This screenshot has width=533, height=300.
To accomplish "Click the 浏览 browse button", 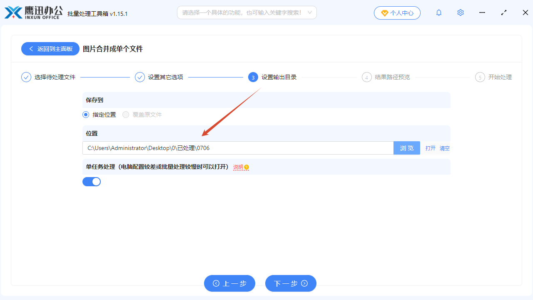I will point(407,148).
